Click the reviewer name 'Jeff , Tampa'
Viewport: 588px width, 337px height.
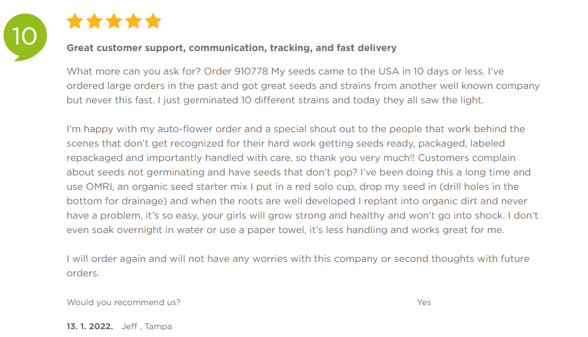(147, 326)
